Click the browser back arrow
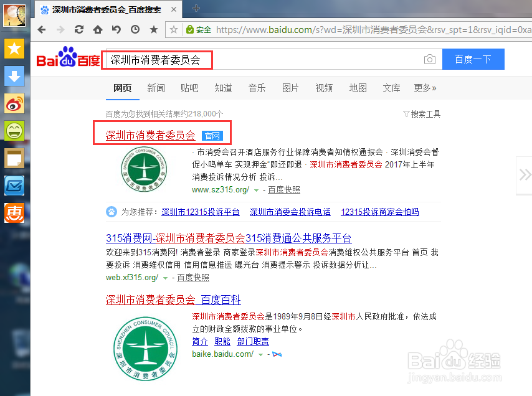 tap(42, 30)
